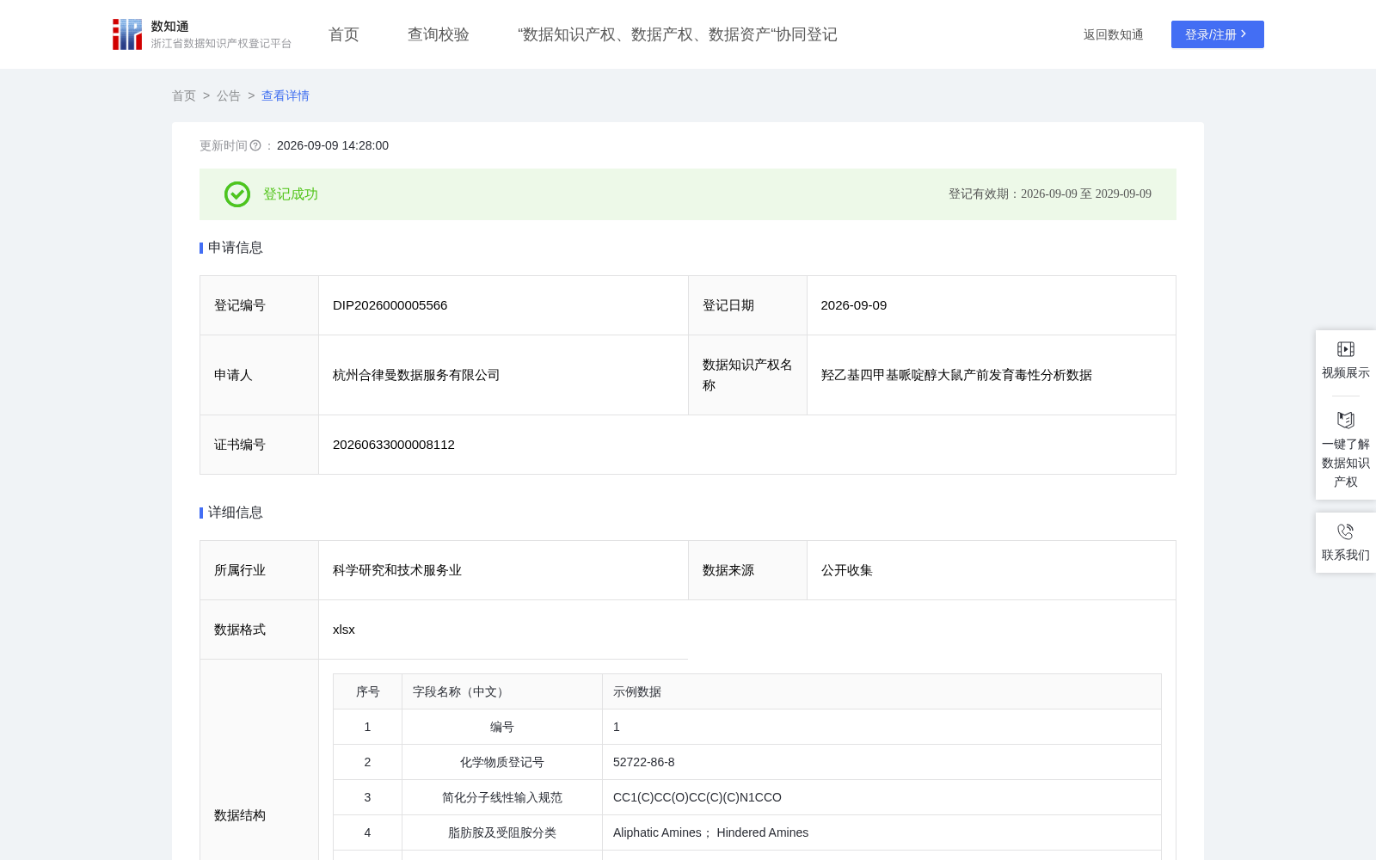Screen dimensions: 1376x860
Task: Go to 首页 in top navigation
Action: 344,34
